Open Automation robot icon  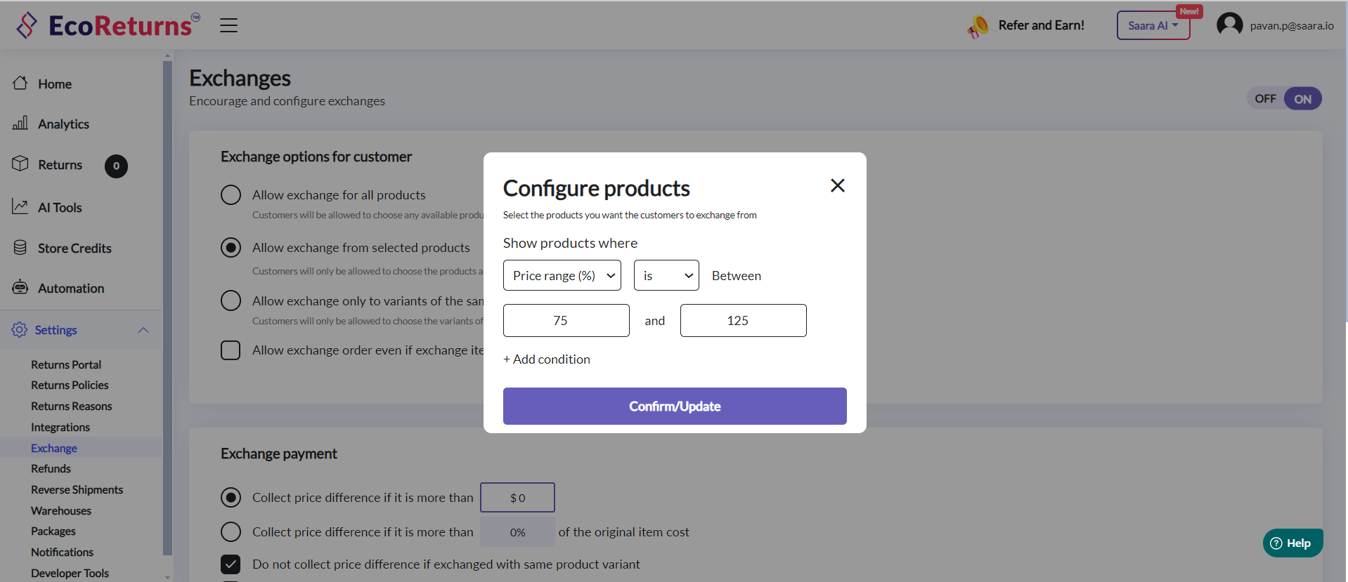(20, 288)
